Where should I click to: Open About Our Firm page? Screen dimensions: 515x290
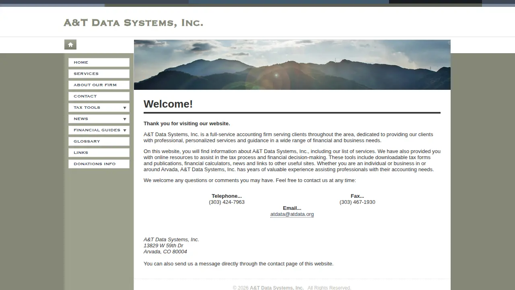(99, 85)
